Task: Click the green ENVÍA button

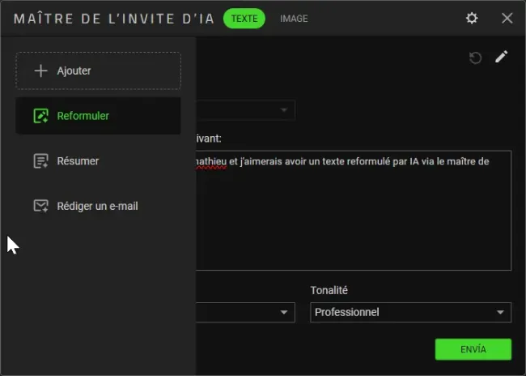Action: [x=473, y=349]
